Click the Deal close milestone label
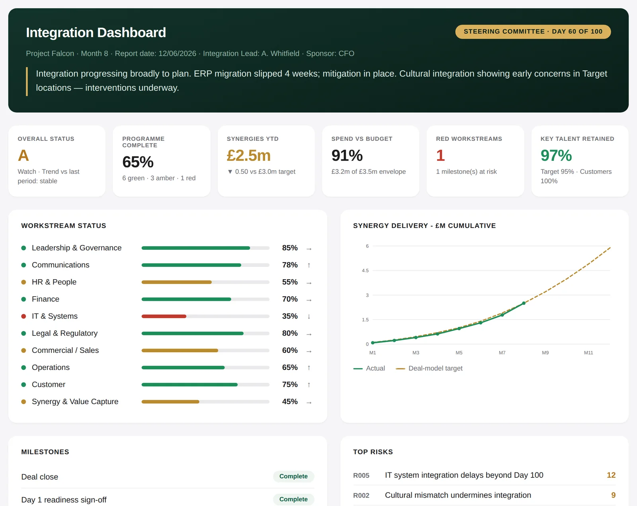This screenshot has width=637, height=506. [40, 477]
